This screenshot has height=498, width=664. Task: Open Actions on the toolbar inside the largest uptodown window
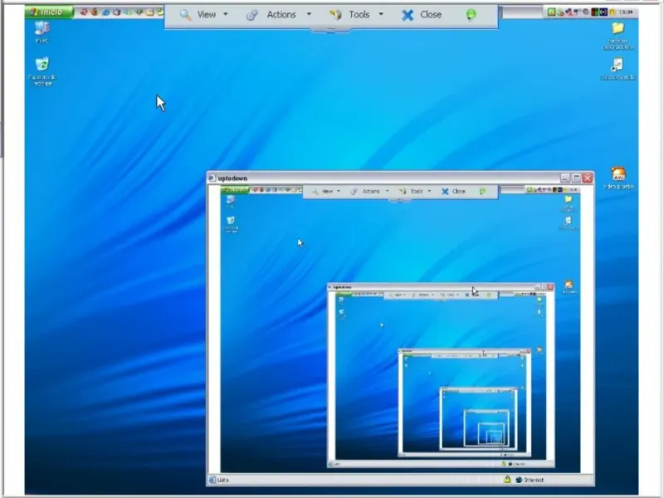[371, 192]
